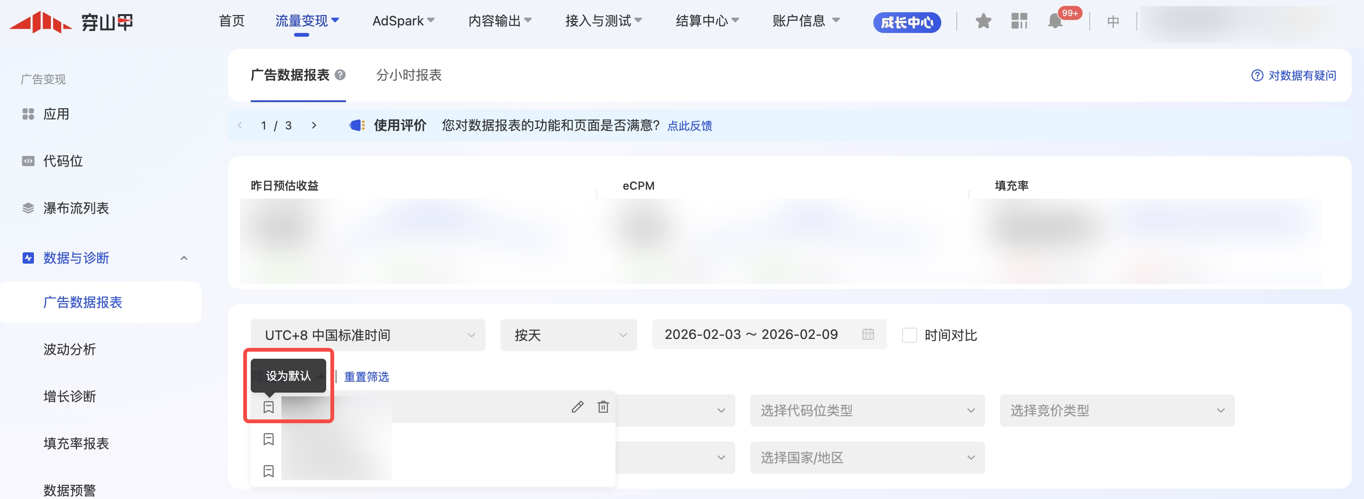
Task: Switch to the 分小时报表 tab
Action: tap(408, 75)
